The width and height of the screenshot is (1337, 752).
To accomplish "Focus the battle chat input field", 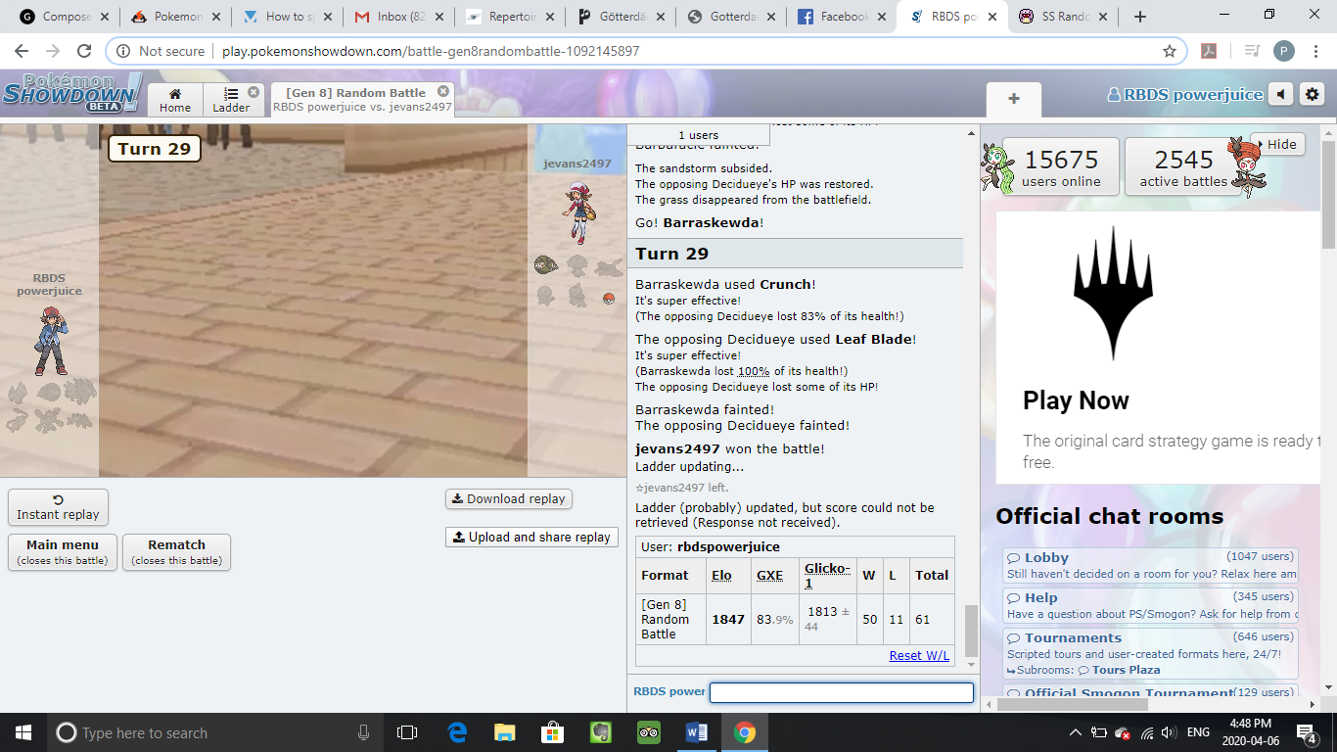I will 841,692.
